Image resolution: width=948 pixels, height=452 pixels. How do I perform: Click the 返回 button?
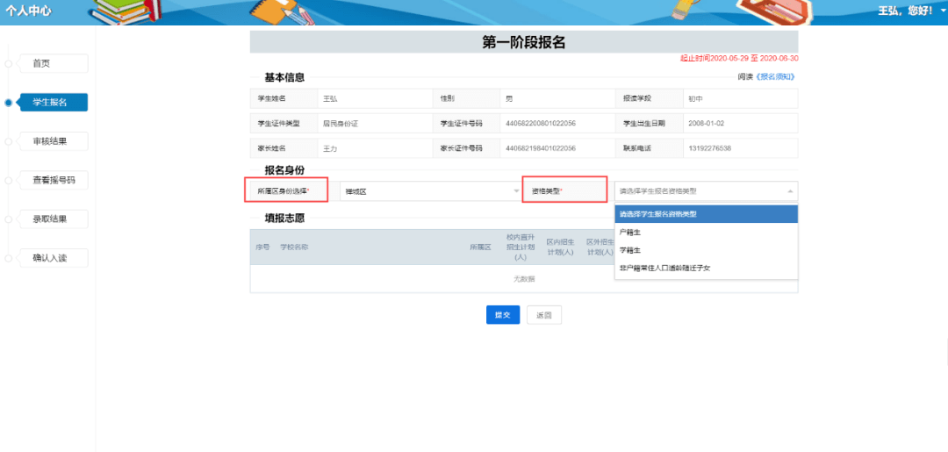tap(544, 315)
